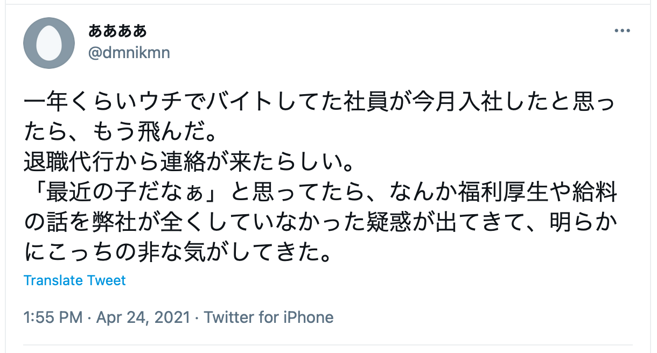Click the word 給料 in the tweet
The width and height of the screenshot is (657, 353).
(x=591, y=192)
